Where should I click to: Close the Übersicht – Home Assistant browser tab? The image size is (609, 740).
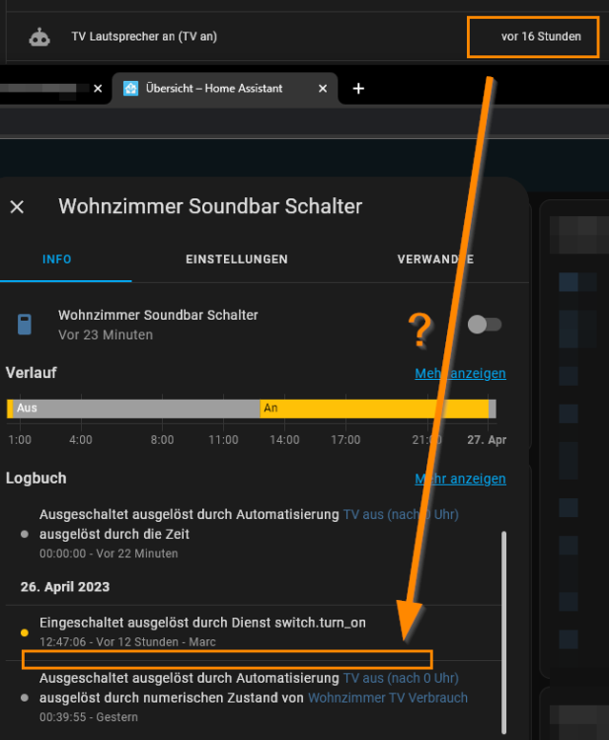click(x=323, y=88)
